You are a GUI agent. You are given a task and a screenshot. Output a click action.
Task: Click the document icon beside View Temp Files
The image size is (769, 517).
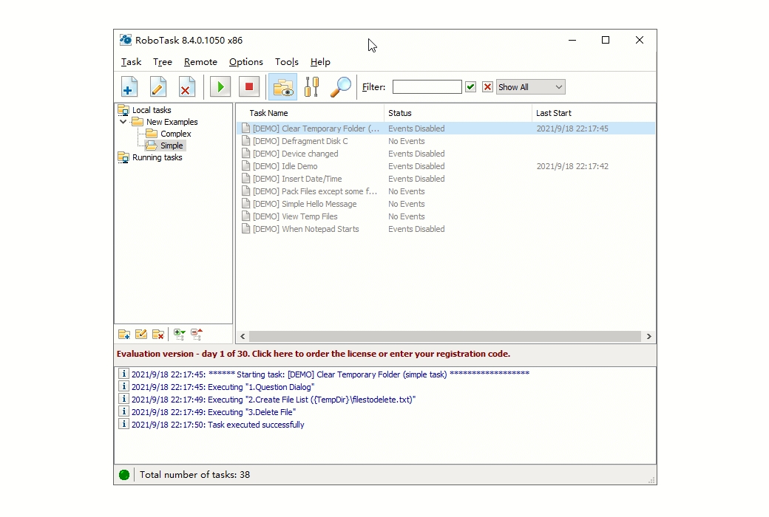click(245, 216)
